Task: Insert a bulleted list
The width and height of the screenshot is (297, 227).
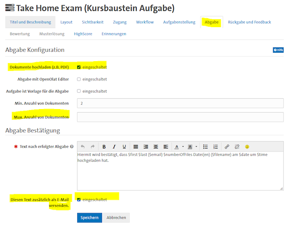Action: point(206,147)
